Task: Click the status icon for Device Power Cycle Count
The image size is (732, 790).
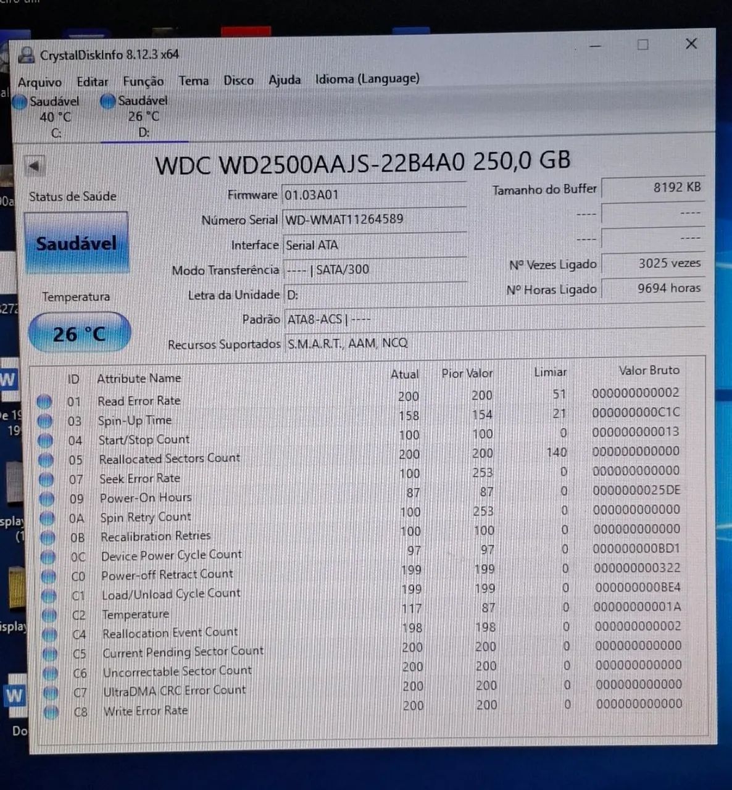Action: [48, 557]
